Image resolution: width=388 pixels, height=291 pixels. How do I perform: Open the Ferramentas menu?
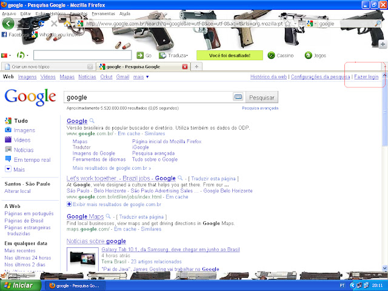pos(103,13)
